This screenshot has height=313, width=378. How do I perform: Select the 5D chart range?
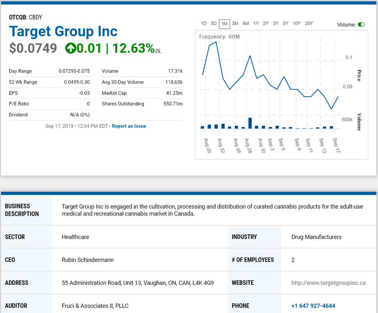[x=214, y=24]
